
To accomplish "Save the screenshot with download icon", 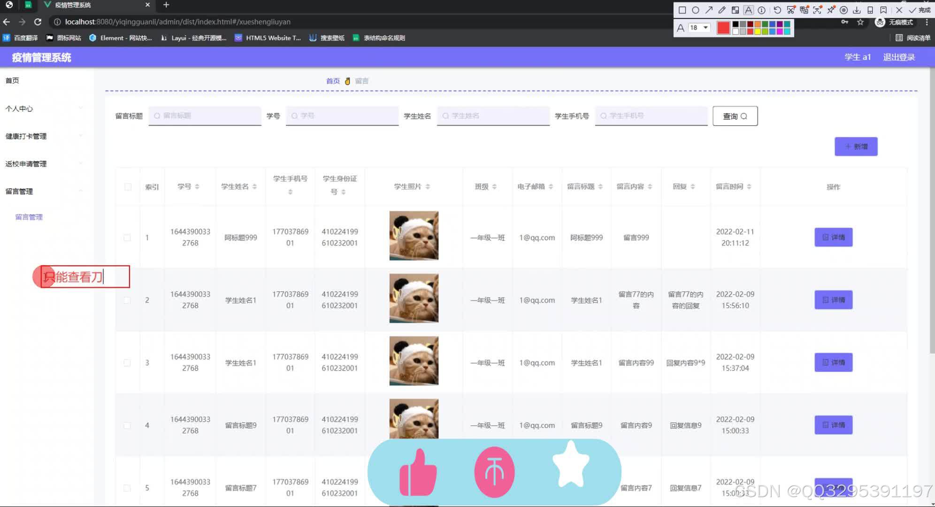I will pyautogui.click(x=857, y=10).
